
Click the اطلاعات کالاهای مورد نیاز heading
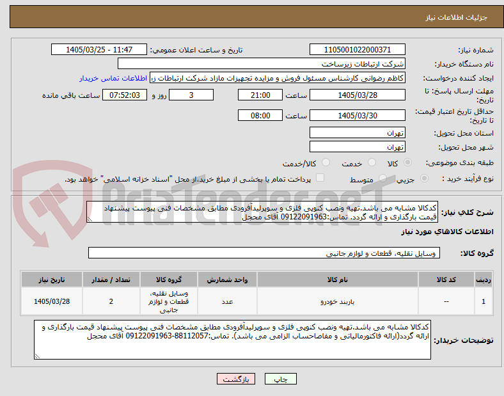click(447, 232)
